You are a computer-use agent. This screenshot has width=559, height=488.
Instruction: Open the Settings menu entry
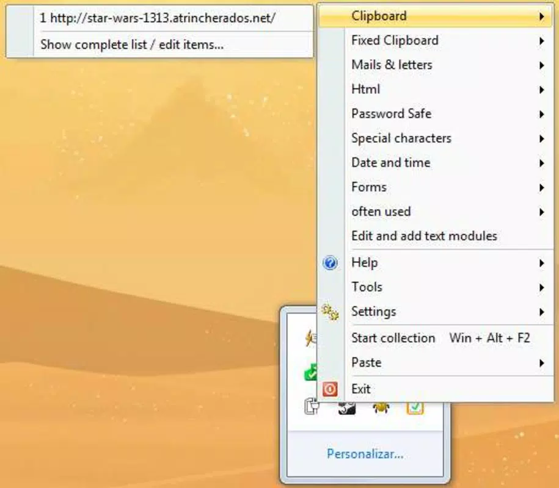[436, 312]
